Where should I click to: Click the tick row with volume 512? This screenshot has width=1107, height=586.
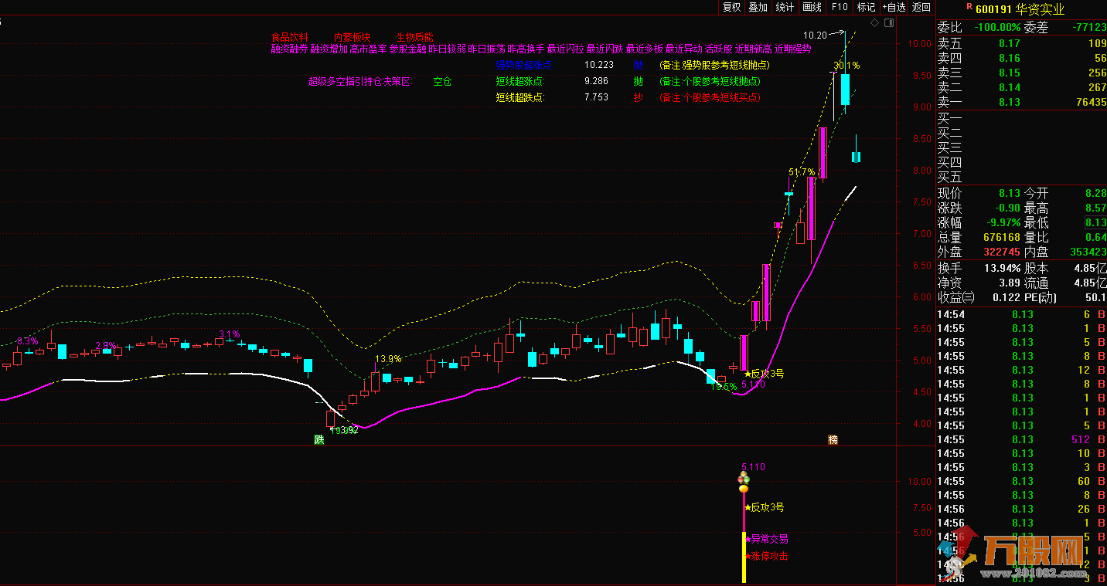(1021, 439)
